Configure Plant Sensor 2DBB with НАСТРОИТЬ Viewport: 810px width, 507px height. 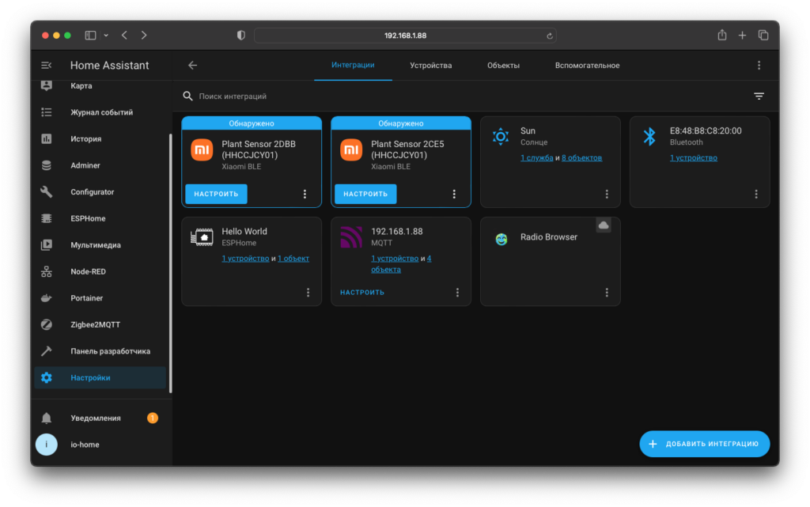click(x=216, y=194)
